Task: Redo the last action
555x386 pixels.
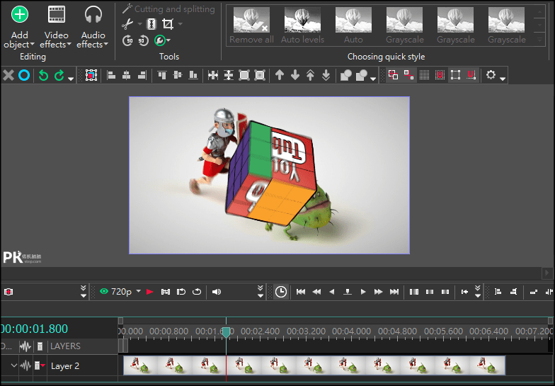Action: (x=59, y=75)
